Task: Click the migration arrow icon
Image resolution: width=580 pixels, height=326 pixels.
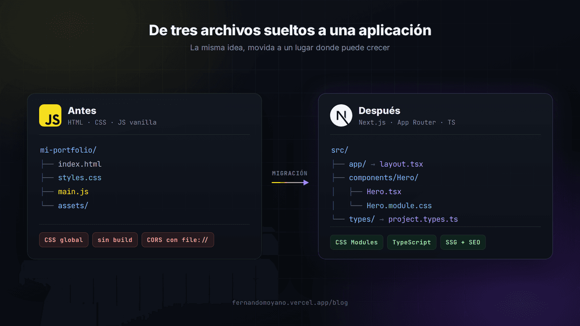Action: [290, 183]
